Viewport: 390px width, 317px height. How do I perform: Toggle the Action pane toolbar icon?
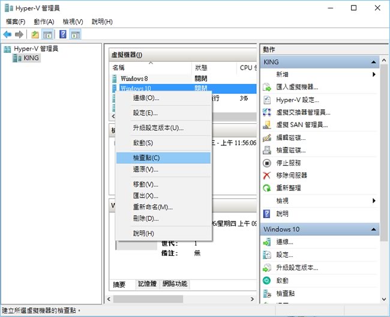[75, 34]
